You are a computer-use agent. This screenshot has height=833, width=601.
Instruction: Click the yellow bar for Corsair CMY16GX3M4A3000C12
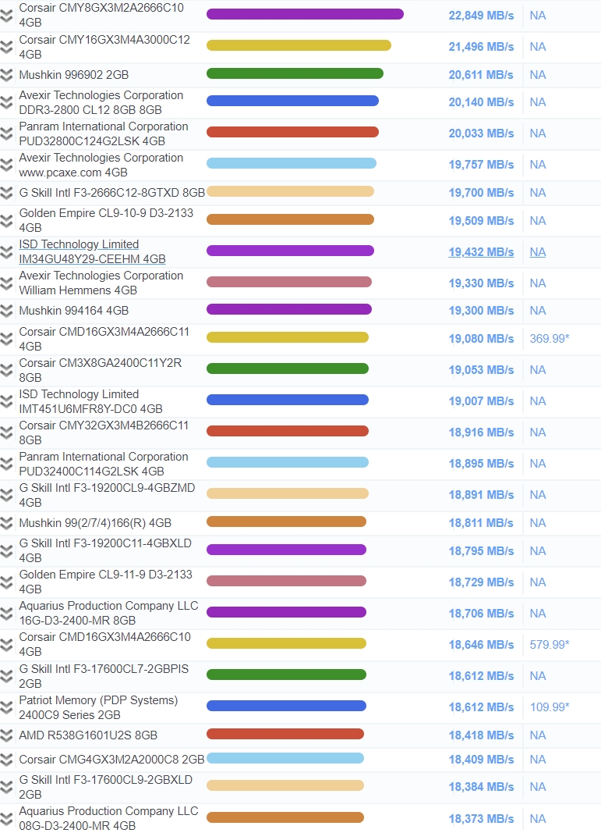tap(299, 46)
